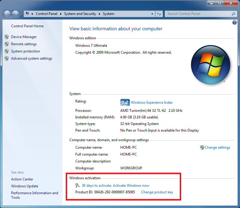Click the Help question mark icon
Image resolution: width=240 pixels, height=208 pixels.
235,22
